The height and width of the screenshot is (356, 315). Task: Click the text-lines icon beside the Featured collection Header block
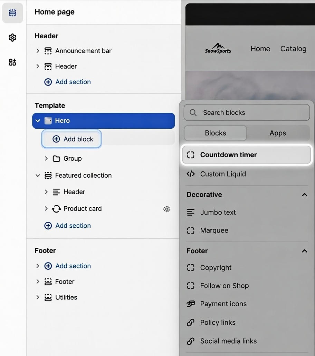click(56, 192)
